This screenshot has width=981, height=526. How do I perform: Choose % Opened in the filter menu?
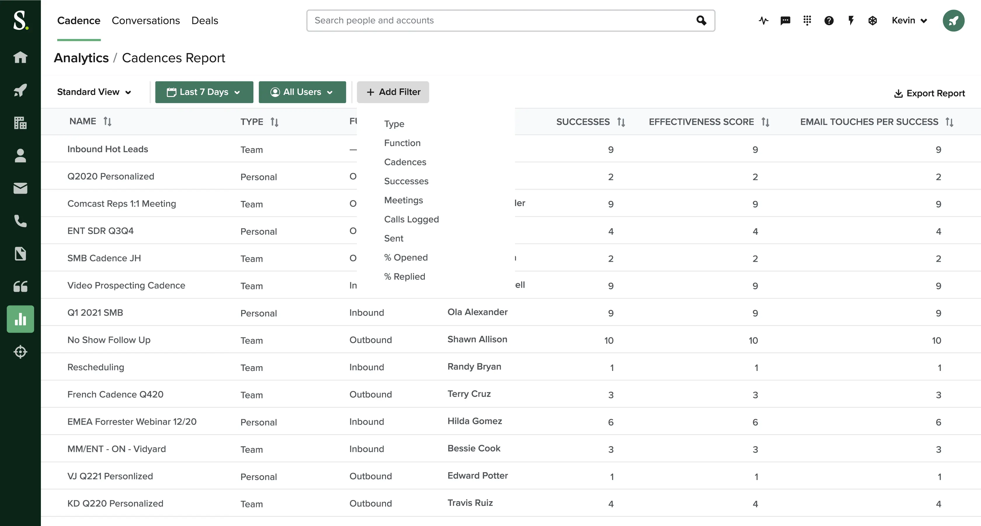[406, 257]
